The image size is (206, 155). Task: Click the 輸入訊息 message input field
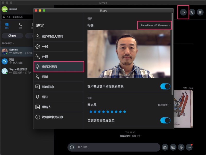pyautogui.click(x=116, y=147)
